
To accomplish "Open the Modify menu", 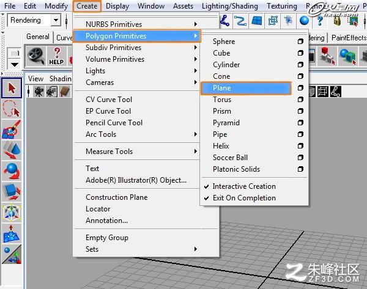I will tap(56, 6).
